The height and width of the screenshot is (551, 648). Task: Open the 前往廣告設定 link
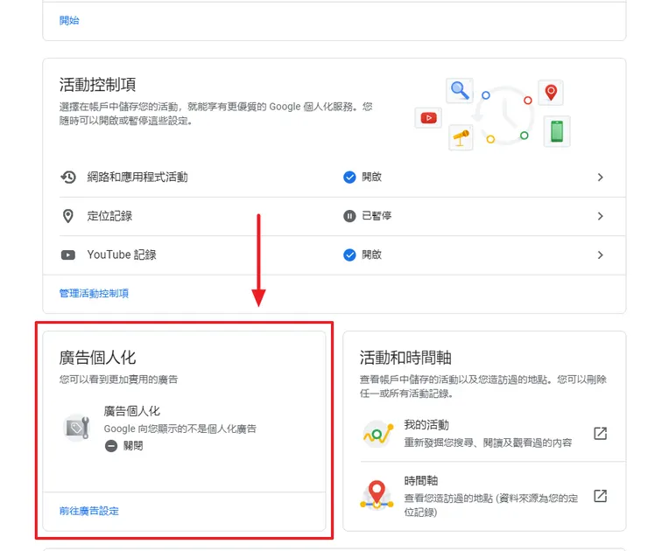[x=88, y=511]
